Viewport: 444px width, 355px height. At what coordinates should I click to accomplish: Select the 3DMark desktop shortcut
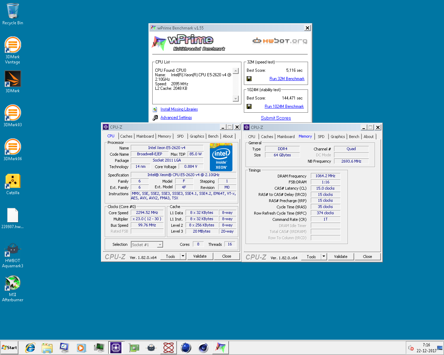pos(12,82)
